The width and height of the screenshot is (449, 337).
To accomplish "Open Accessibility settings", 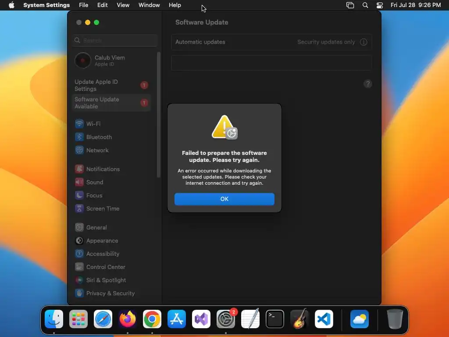I will click(112, 254).
